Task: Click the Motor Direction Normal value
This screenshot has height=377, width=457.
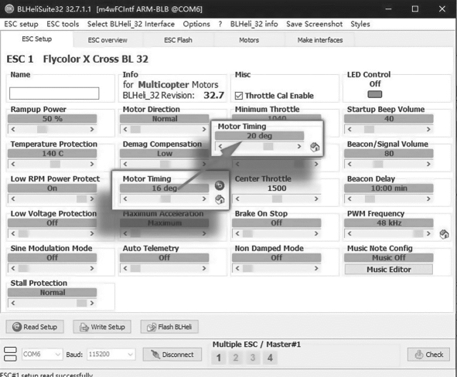Action: (x=165, y=119)
